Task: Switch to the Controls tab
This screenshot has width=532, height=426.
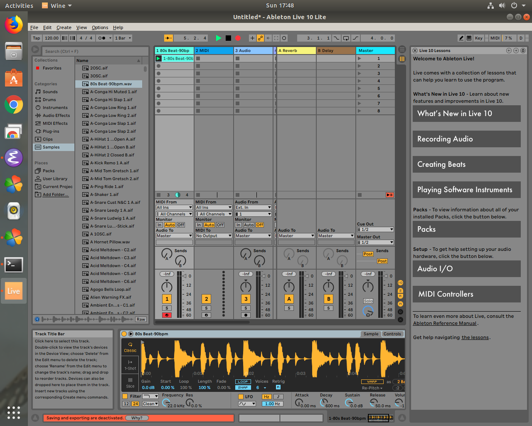Action: tap(392, 334)
